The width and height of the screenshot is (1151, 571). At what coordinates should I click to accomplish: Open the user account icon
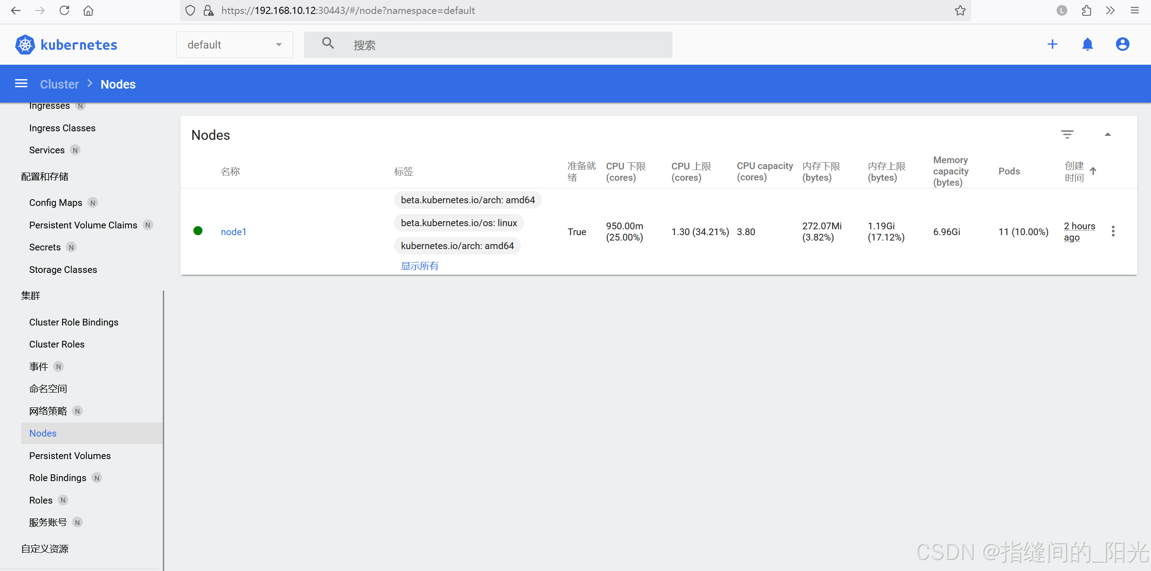pyautogui.click(x=1122, y=44)
